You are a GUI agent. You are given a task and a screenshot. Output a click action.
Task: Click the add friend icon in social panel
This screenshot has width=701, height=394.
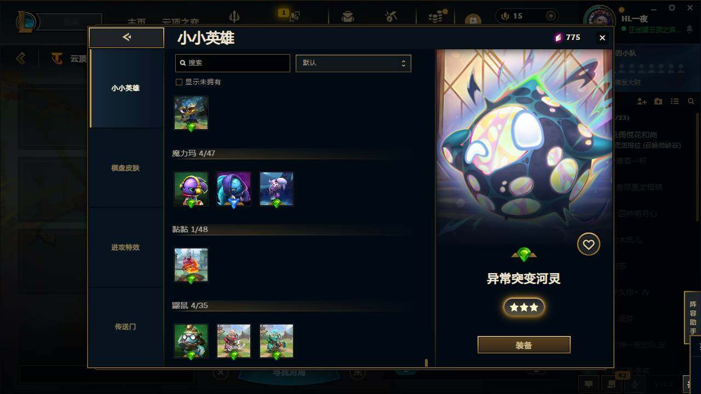[642, 102]
